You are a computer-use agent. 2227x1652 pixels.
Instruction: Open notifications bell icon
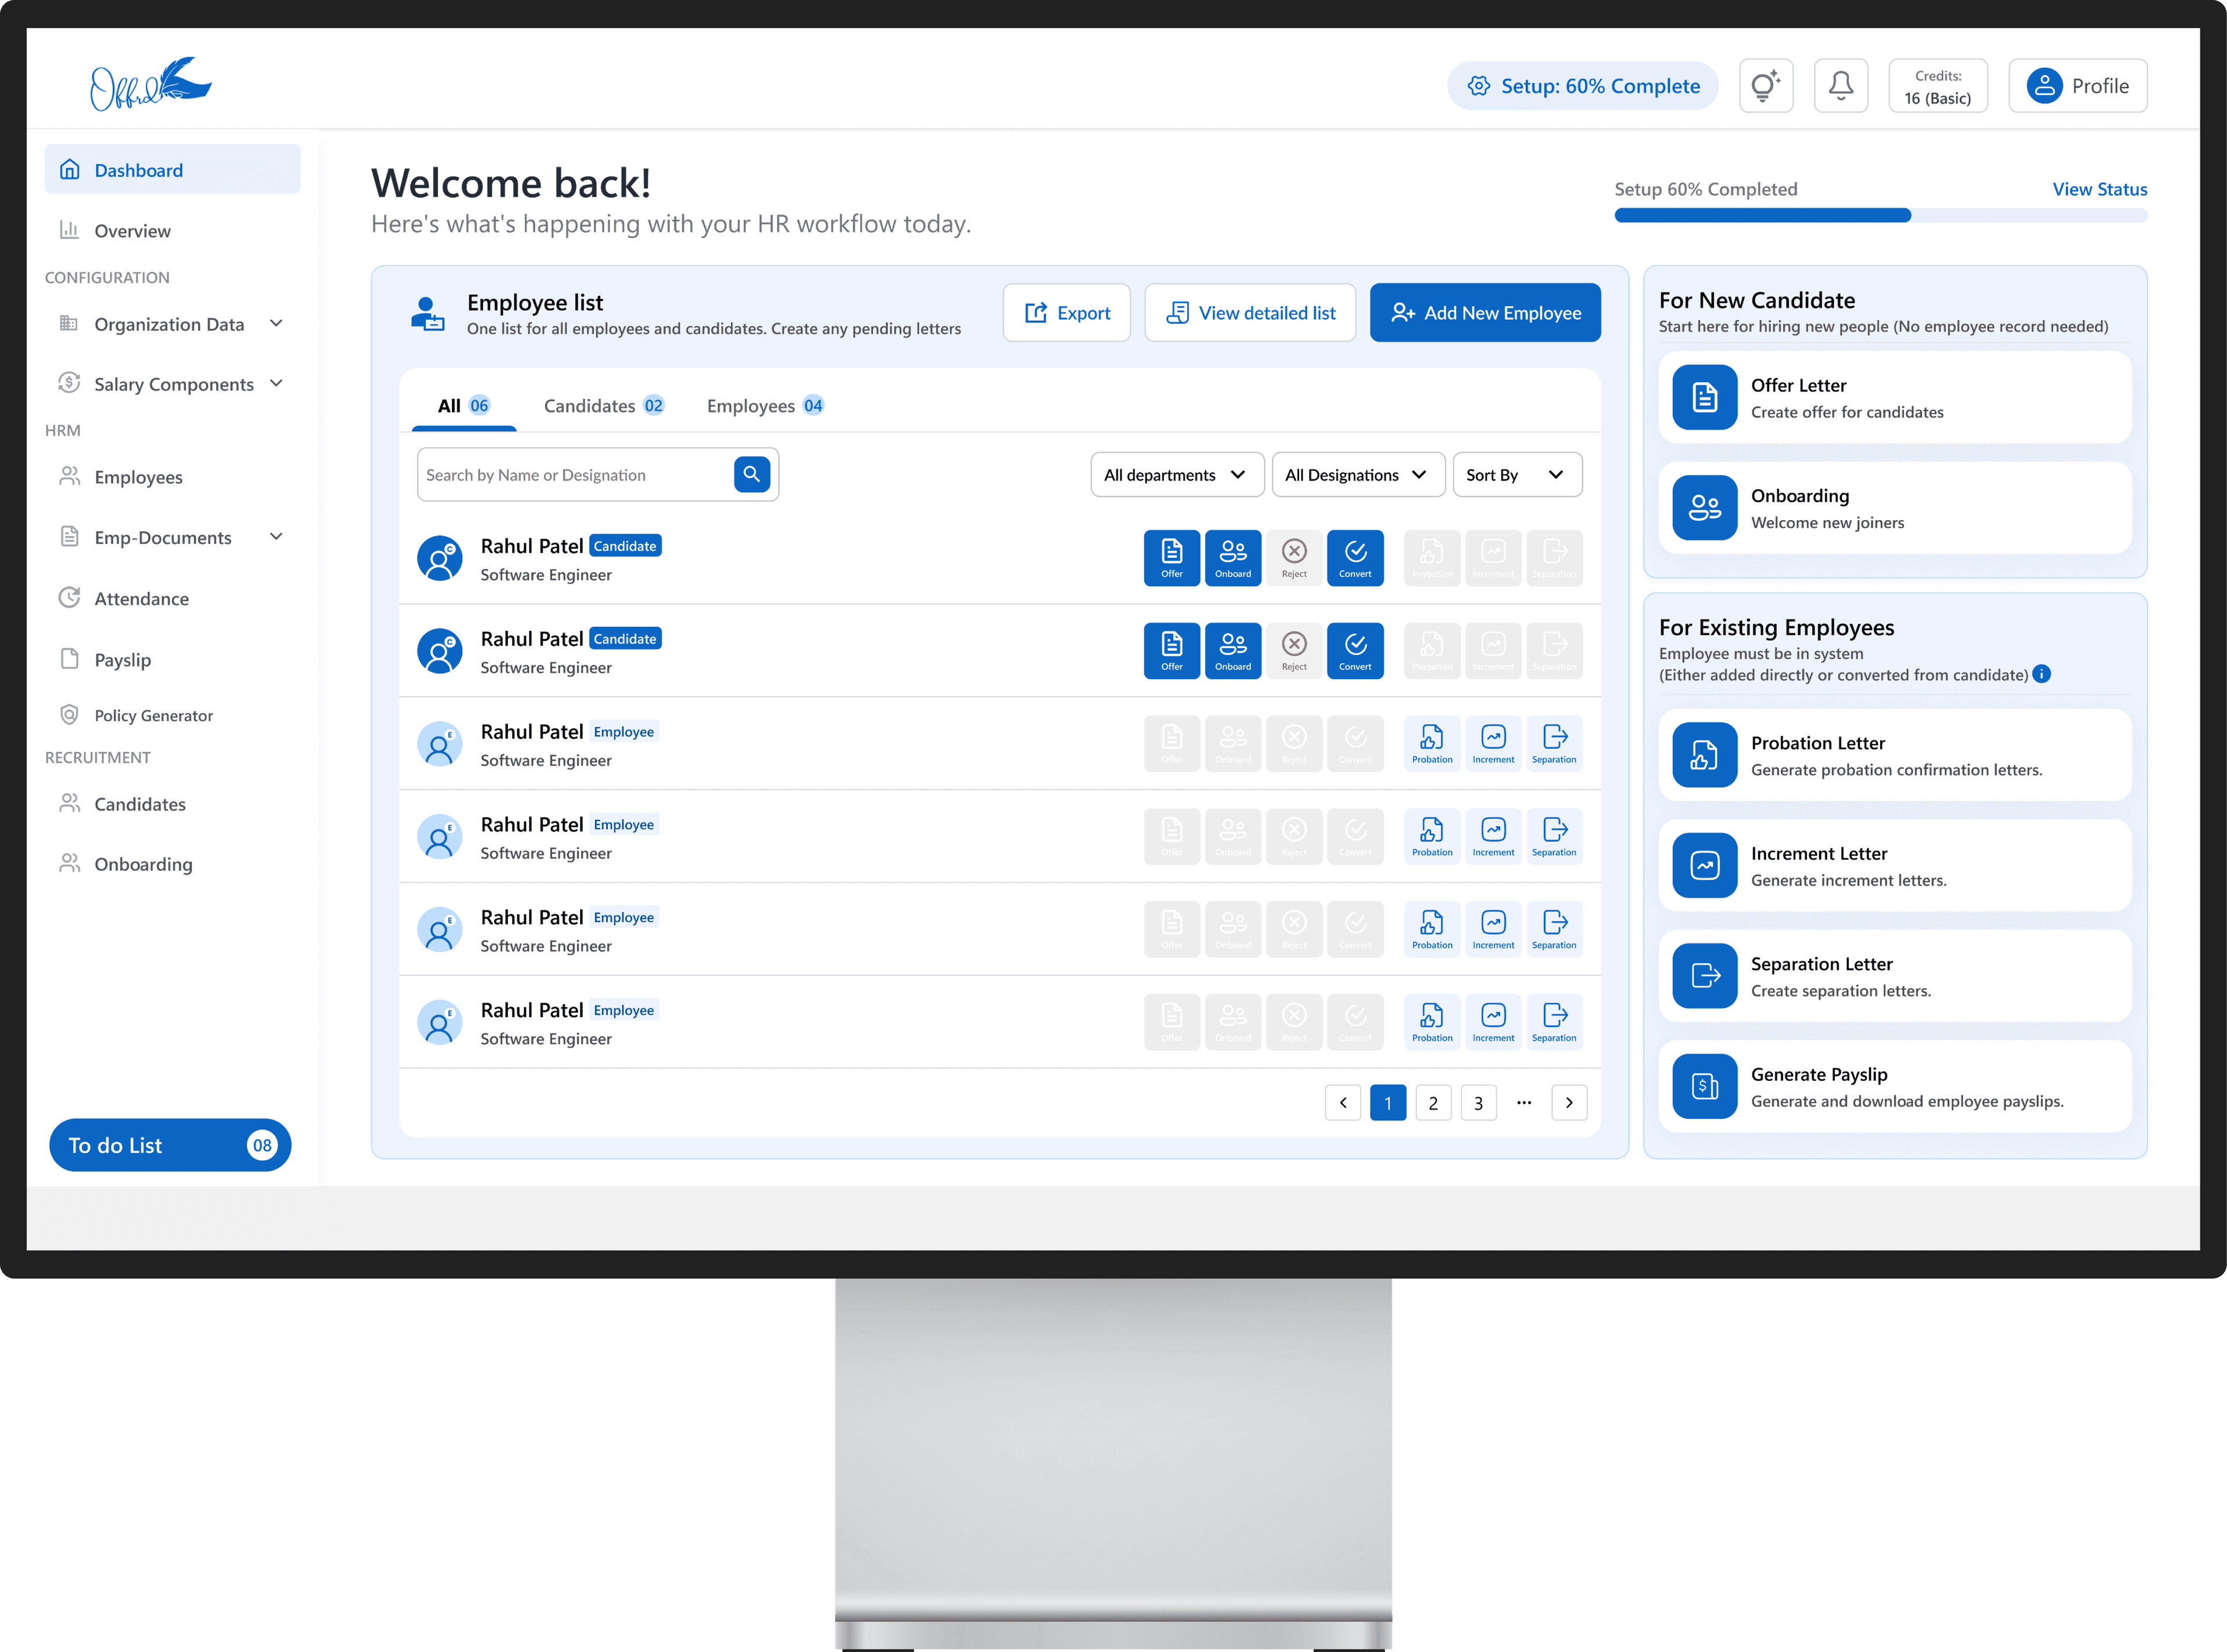pyautogui.click(x=1840, y=86)
